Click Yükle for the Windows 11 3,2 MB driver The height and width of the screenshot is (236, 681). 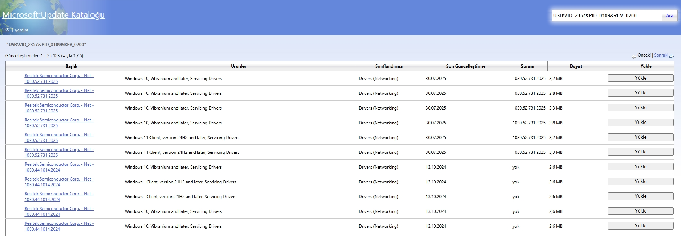[641, 137]
